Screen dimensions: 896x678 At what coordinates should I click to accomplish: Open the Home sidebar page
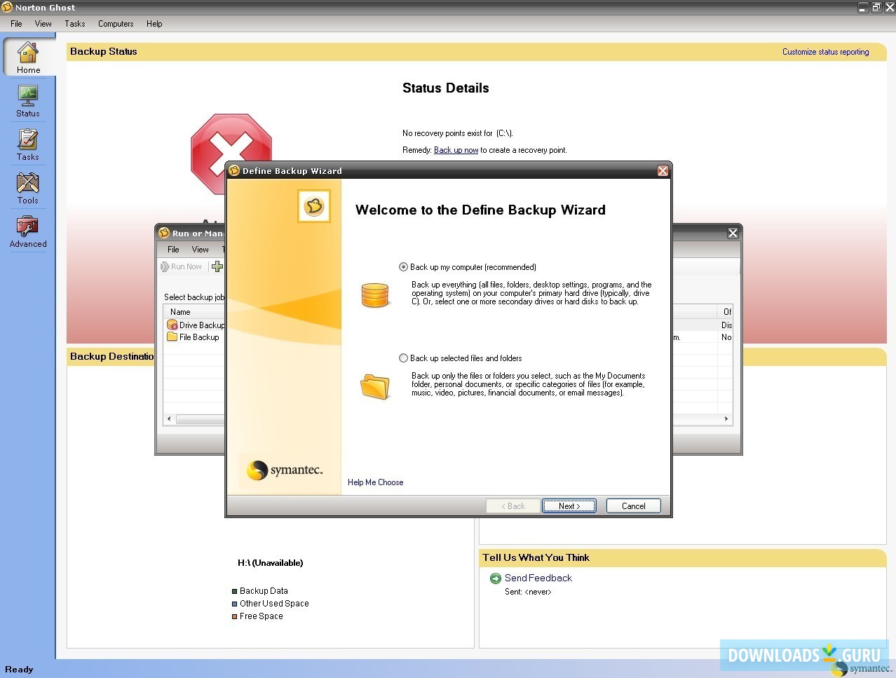pyautogui.click(x=28, y=57)
